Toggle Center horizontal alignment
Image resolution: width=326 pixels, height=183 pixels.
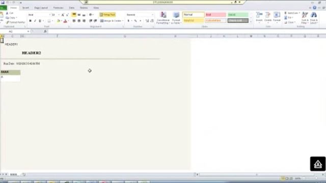(x=79, y=21)
